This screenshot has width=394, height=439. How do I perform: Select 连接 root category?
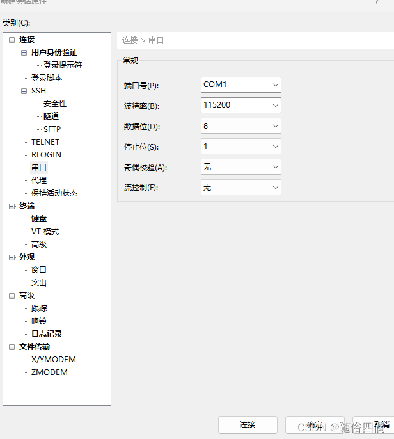(27, 40)
